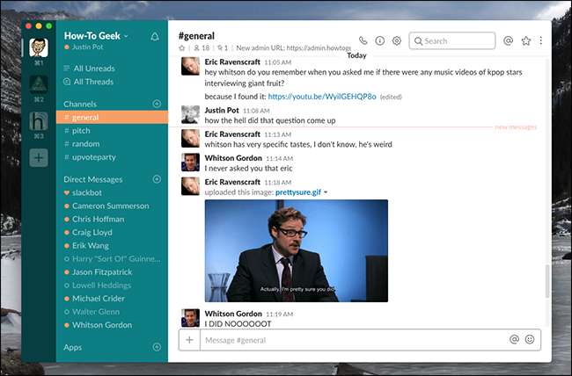Insert a mention with message box @ icon
The image size is (572, 376).
514,340
